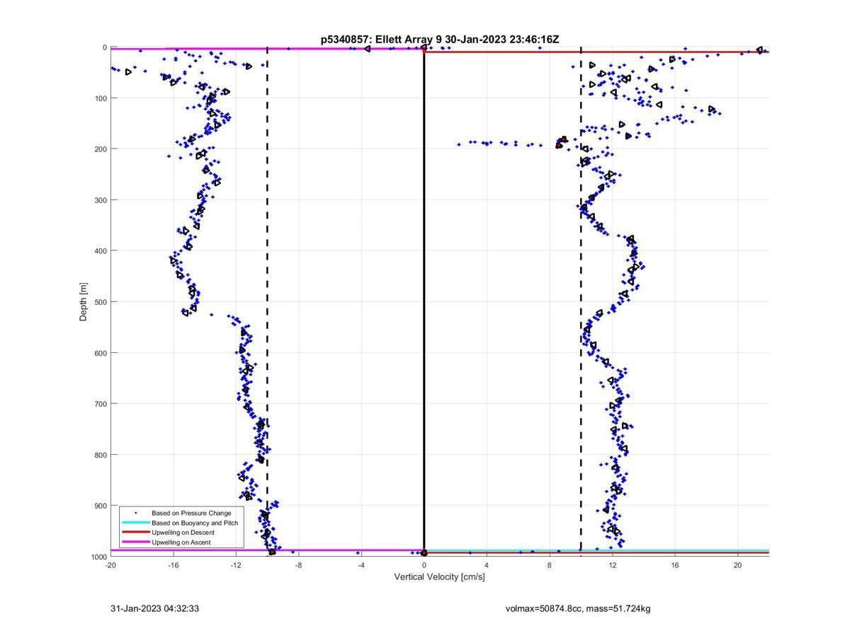Image resolution: width=850 pixels, height=626 pixels.
Task: Click the plot title 'p5340857: Ellett Array 9'
Action: (x=382, y=40)
